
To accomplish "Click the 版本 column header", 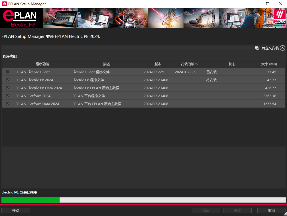I will [158, 64].
